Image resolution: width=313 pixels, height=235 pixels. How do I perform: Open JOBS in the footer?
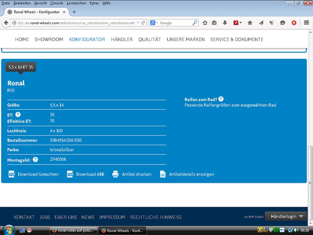[44, 217]
